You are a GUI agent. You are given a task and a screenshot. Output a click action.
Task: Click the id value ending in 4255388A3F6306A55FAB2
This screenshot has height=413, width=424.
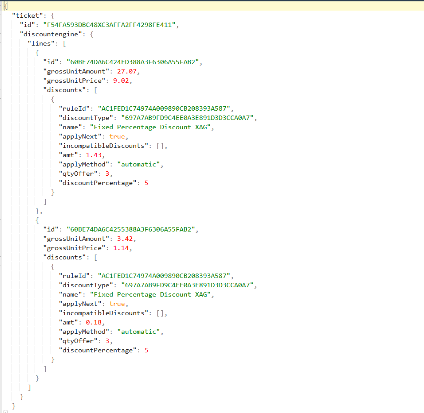tap(130, 229)
